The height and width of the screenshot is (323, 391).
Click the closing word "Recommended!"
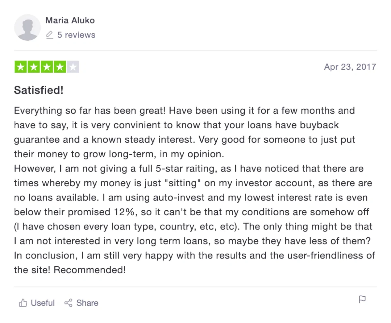(90, 270)
